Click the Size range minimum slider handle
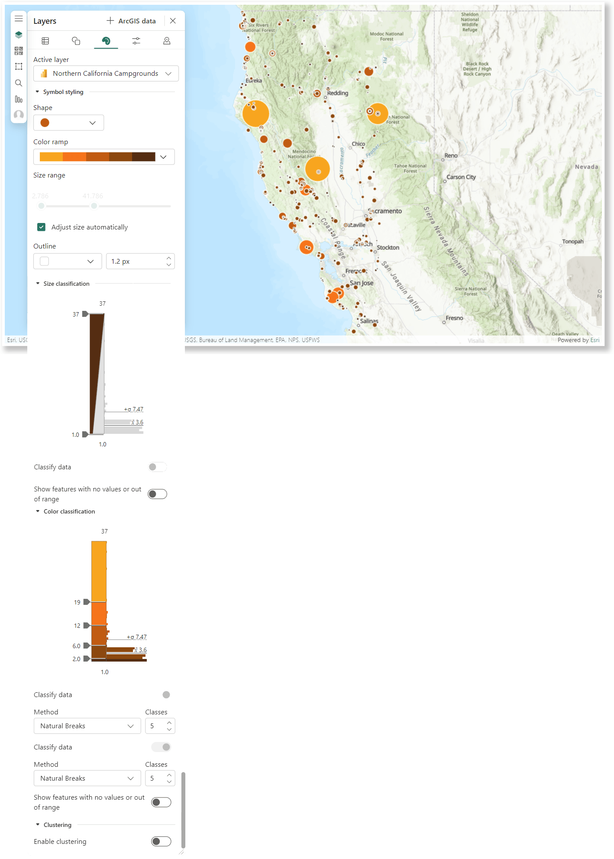Viewport: 614px width, 859px height. point(41,206)
